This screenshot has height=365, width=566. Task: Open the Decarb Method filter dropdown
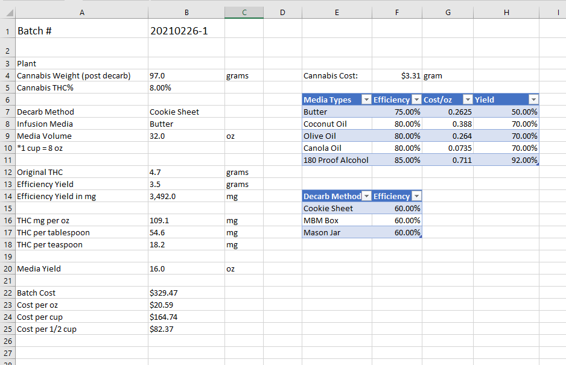pyautogui.click(x=367, y=196)
